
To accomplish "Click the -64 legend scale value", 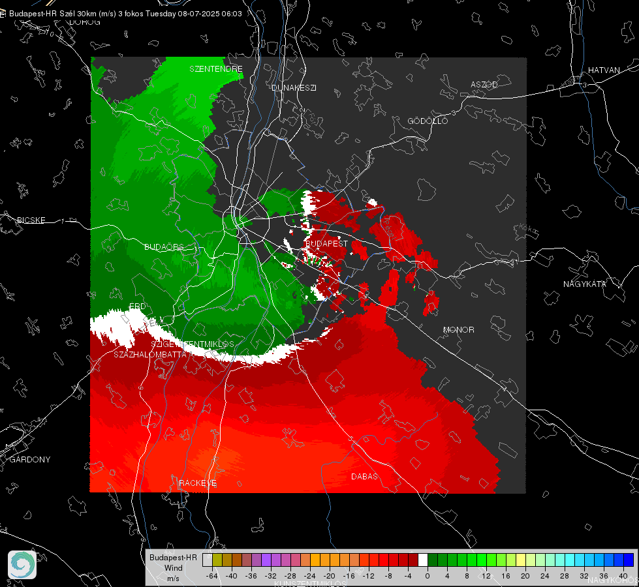I will [x=212, y=576].
